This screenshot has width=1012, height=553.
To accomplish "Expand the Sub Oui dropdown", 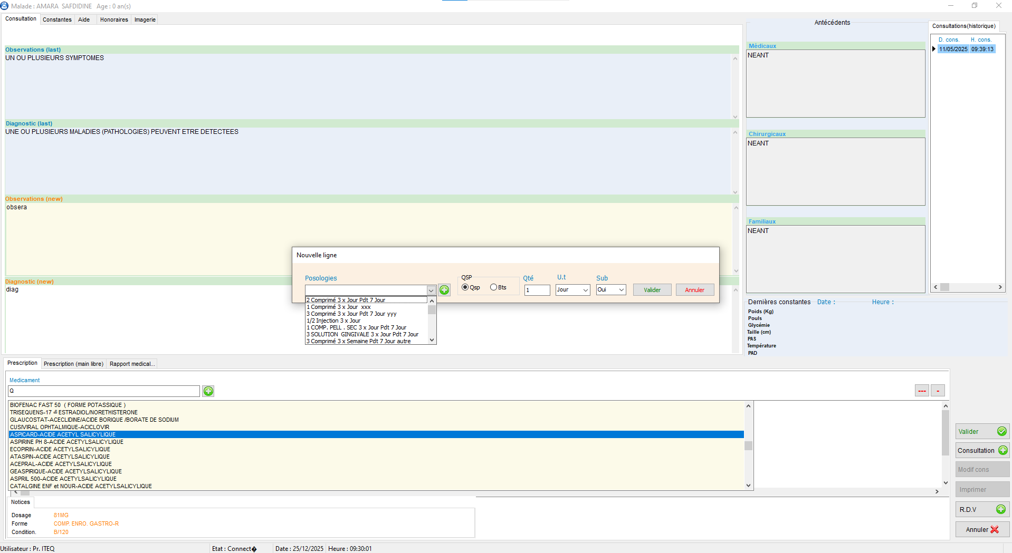I will [621, 290].
